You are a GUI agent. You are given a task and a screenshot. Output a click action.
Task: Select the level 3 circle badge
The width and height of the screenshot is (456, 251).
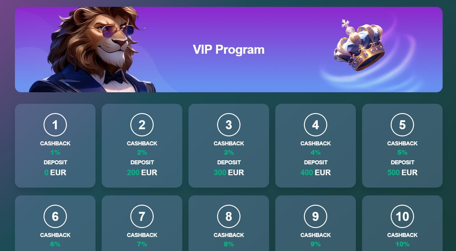point(229,125)
